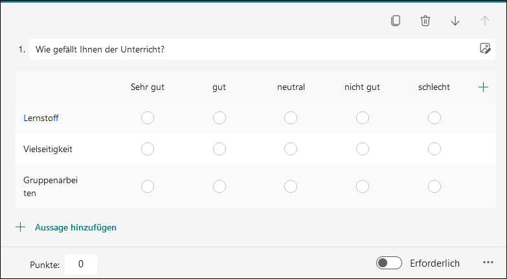
Task: Choose nicht gut for Lernstoff
Action: [x=363, y=118]
